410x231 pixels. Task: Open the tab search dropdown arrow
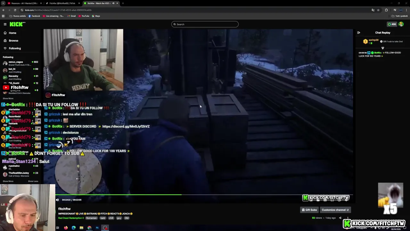(x=3, y=3)
